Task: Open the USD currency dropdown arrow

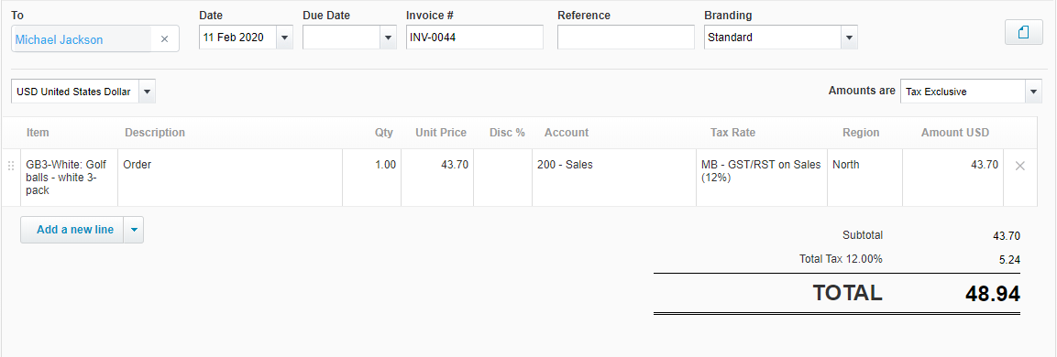Action: [147, 92]
